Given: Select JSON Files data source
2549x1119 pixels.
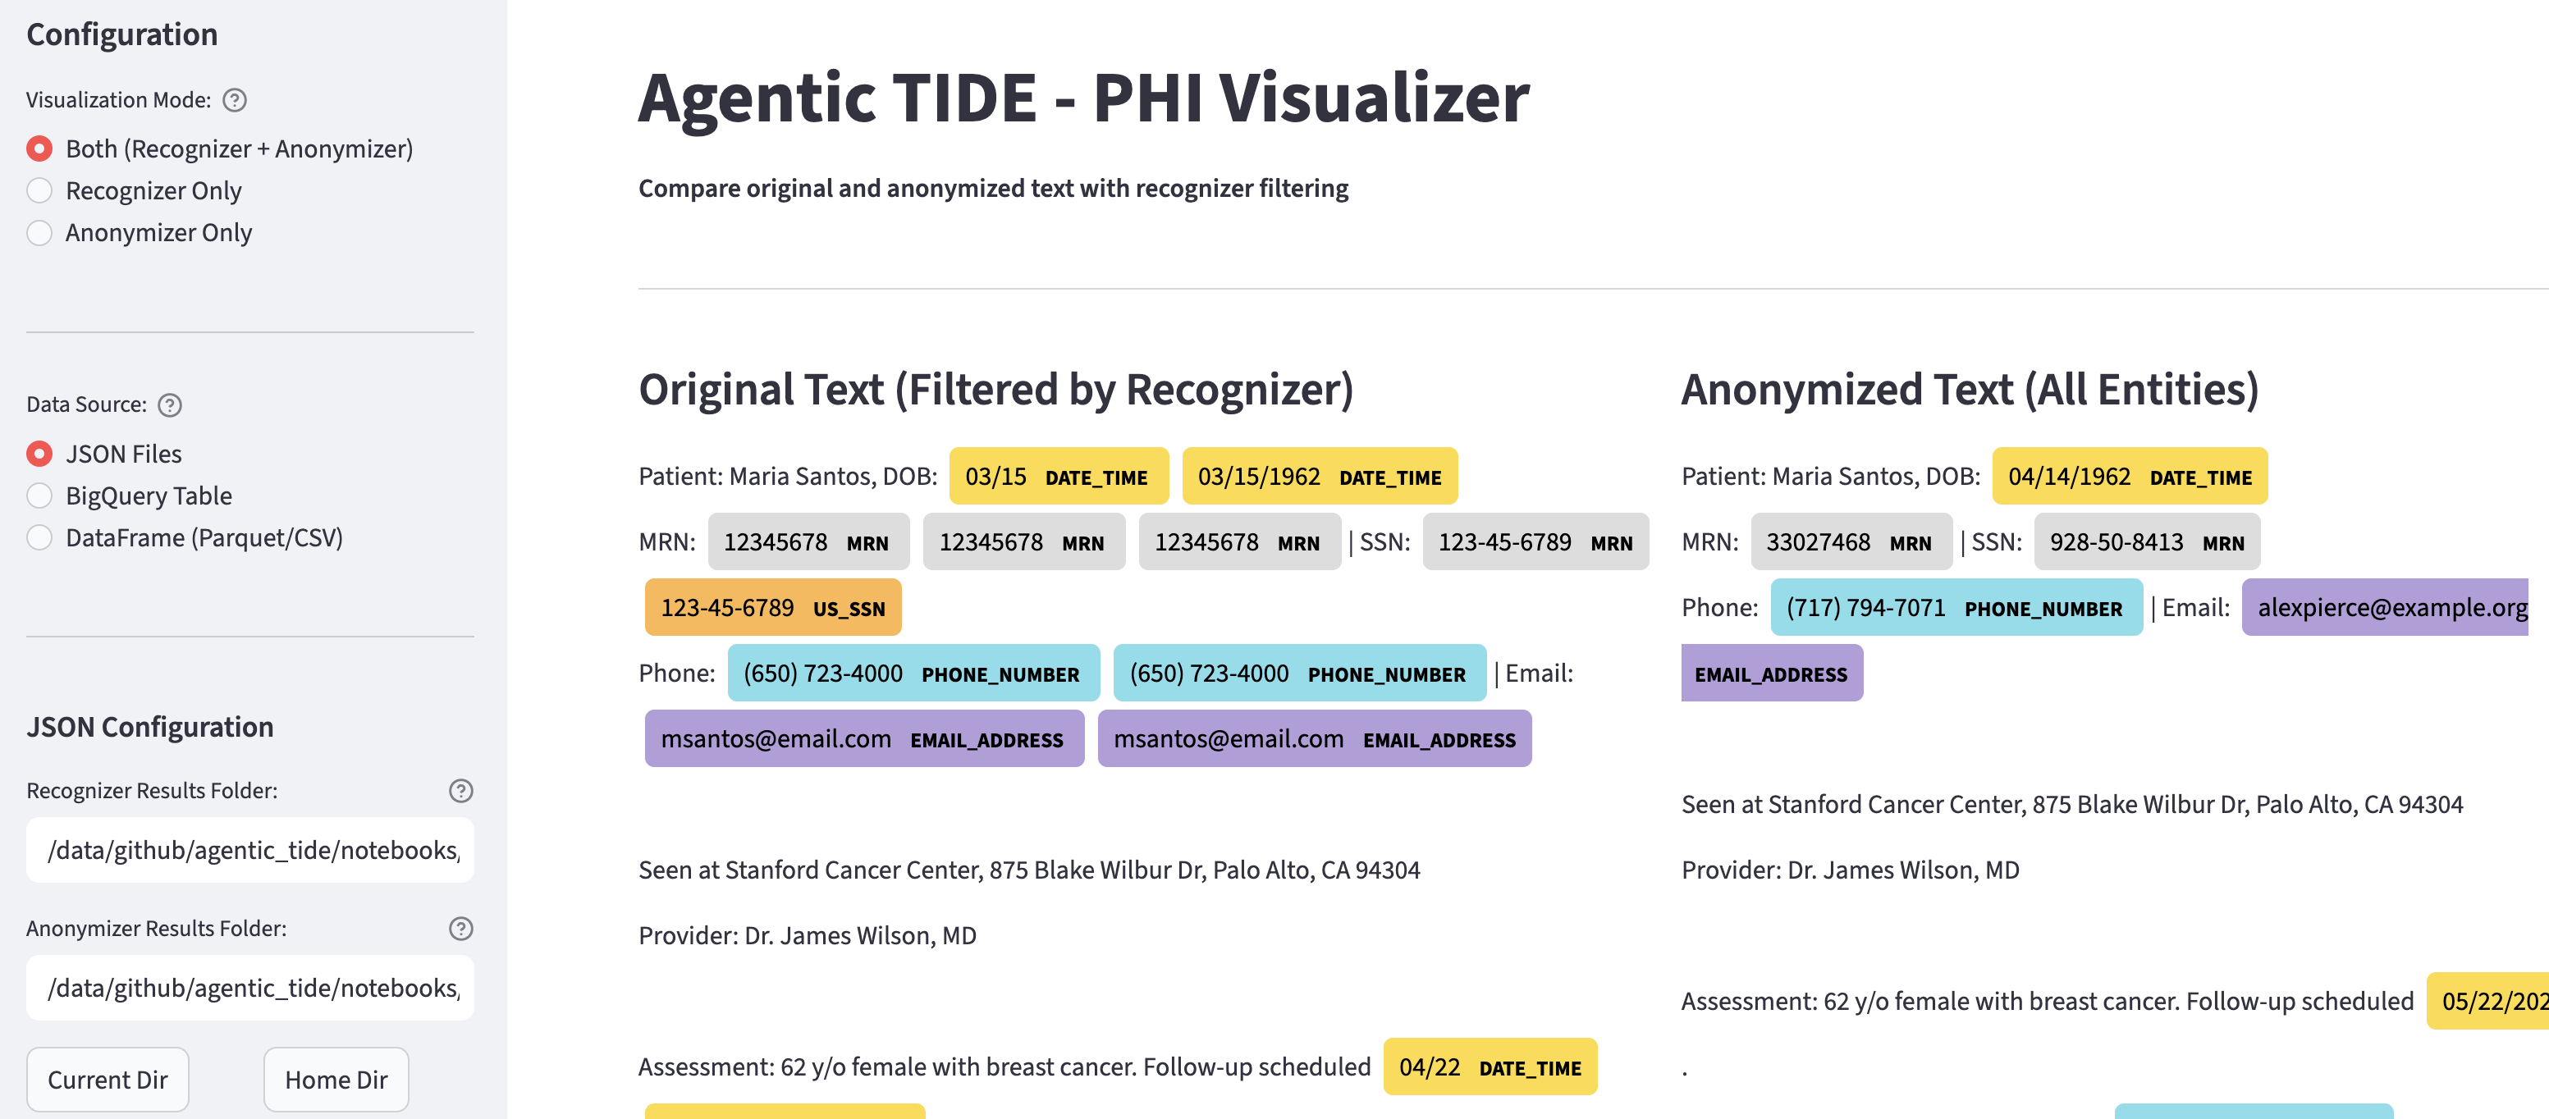Looking at the screenshot, I should point(39,453).
